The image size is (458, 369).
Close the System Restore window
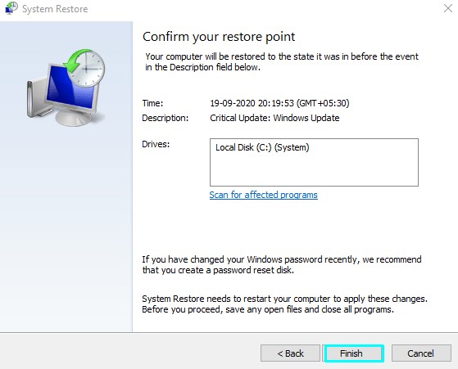point(448,8)
